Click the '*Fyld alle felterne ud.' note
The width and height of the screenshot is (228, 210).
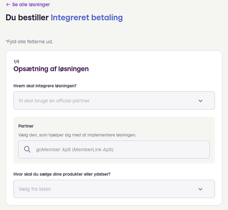pos(29,42)
